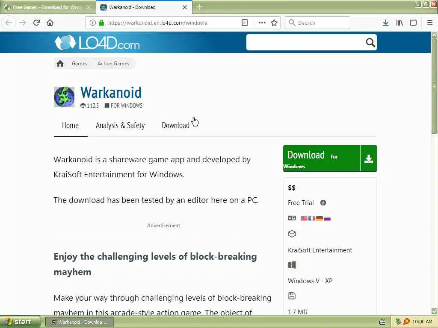This screenshot has width=438, height=328.
Task: Click the language card icon beside flags
Action: click(x=292, y=218)
